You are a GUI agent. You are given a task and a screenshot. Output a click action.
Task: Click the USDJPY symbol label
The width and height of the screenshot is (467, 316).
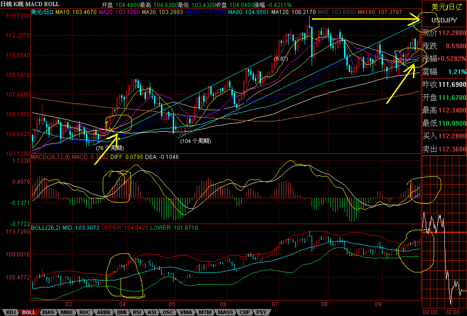click(x=444, y=20)
